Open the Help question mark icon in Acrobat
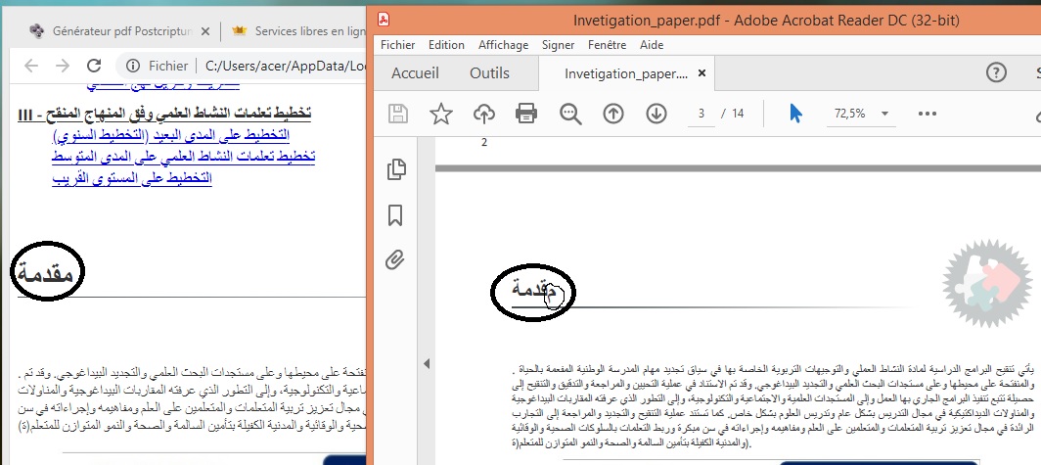The width and height of the screenshot is (1041, 465). (996, 72)
